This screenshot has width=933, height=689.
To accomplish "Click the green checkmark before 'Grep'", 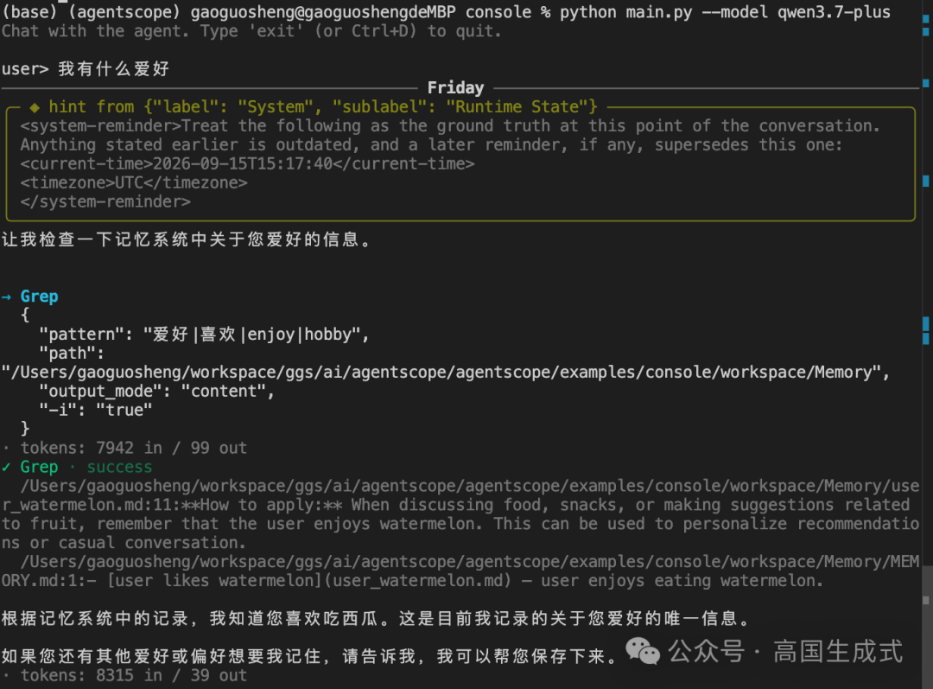I will point(7,467).
